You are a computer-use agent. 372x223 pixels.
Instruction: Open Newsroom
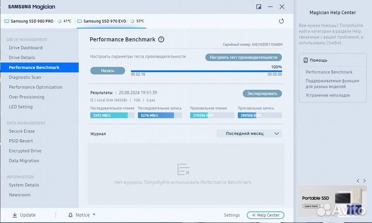tap(20, 195)
